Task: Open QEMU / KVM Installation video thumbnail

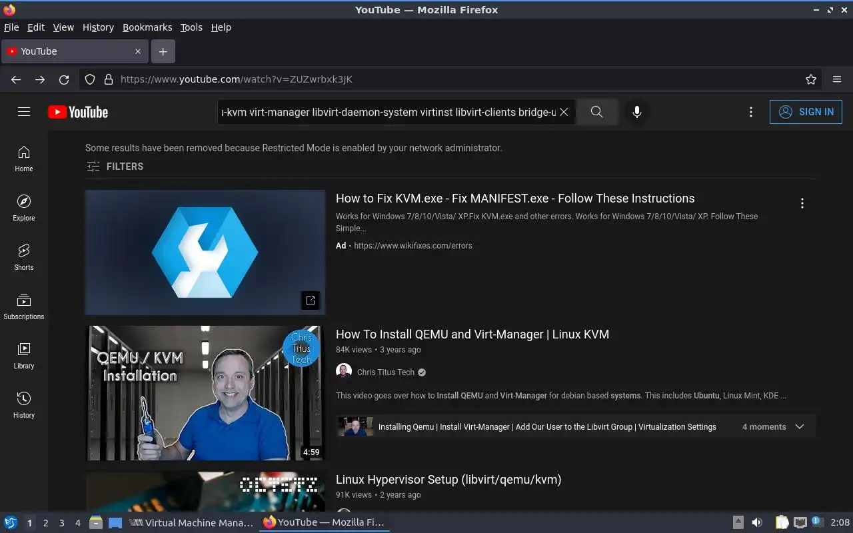Action: pyautogui.click(x=205, y=393)
